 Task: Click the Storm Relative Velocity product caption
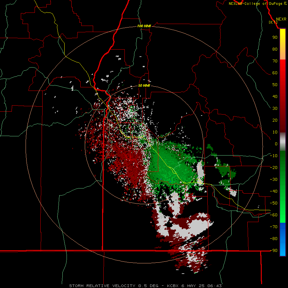103,286
